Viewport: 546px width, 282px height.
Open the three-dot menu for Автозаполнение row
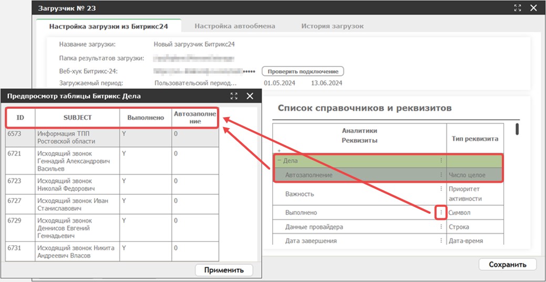click(441, 175)
